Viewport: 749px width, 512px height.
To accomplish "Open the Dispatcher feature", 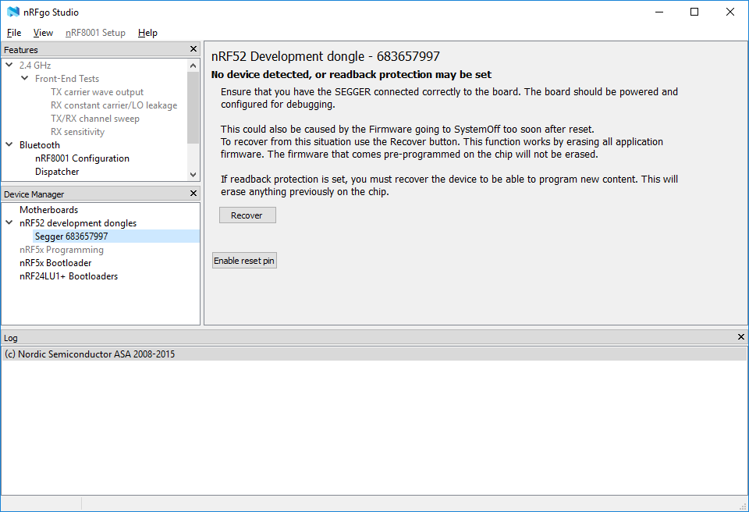I will click(x=57, y=172).
